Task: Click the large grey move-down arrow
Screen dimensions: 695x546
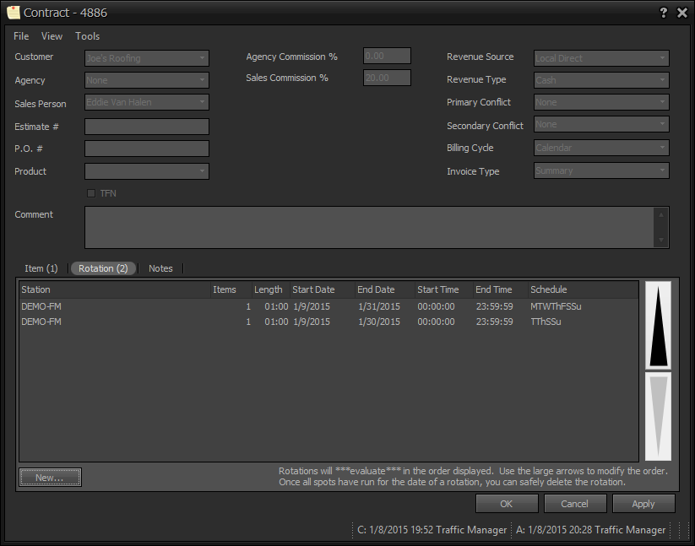Action: [658, 417]
